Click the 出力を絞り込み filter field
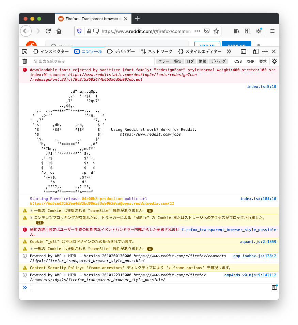Image resolution: width=298 pixels, height=325 pixels. point(92,61)
